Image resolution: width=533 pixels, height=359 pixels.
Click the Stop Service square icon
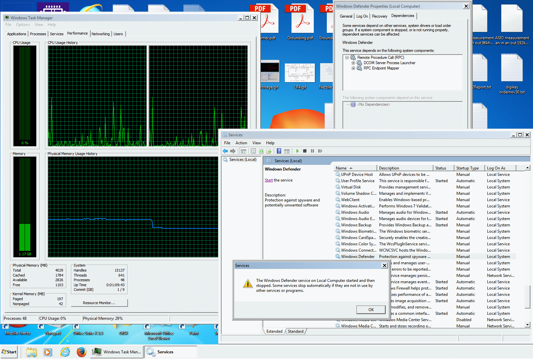305,151
